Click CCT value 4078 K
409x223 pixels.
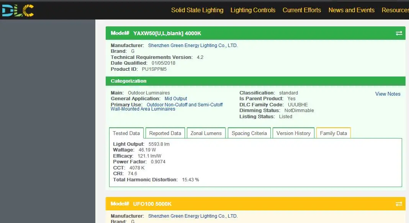pyautogui.click(x=137, y=168)
